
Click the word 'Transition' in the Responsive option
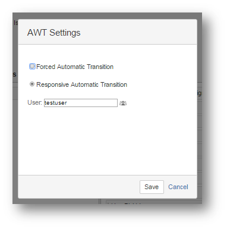point(113,84)
